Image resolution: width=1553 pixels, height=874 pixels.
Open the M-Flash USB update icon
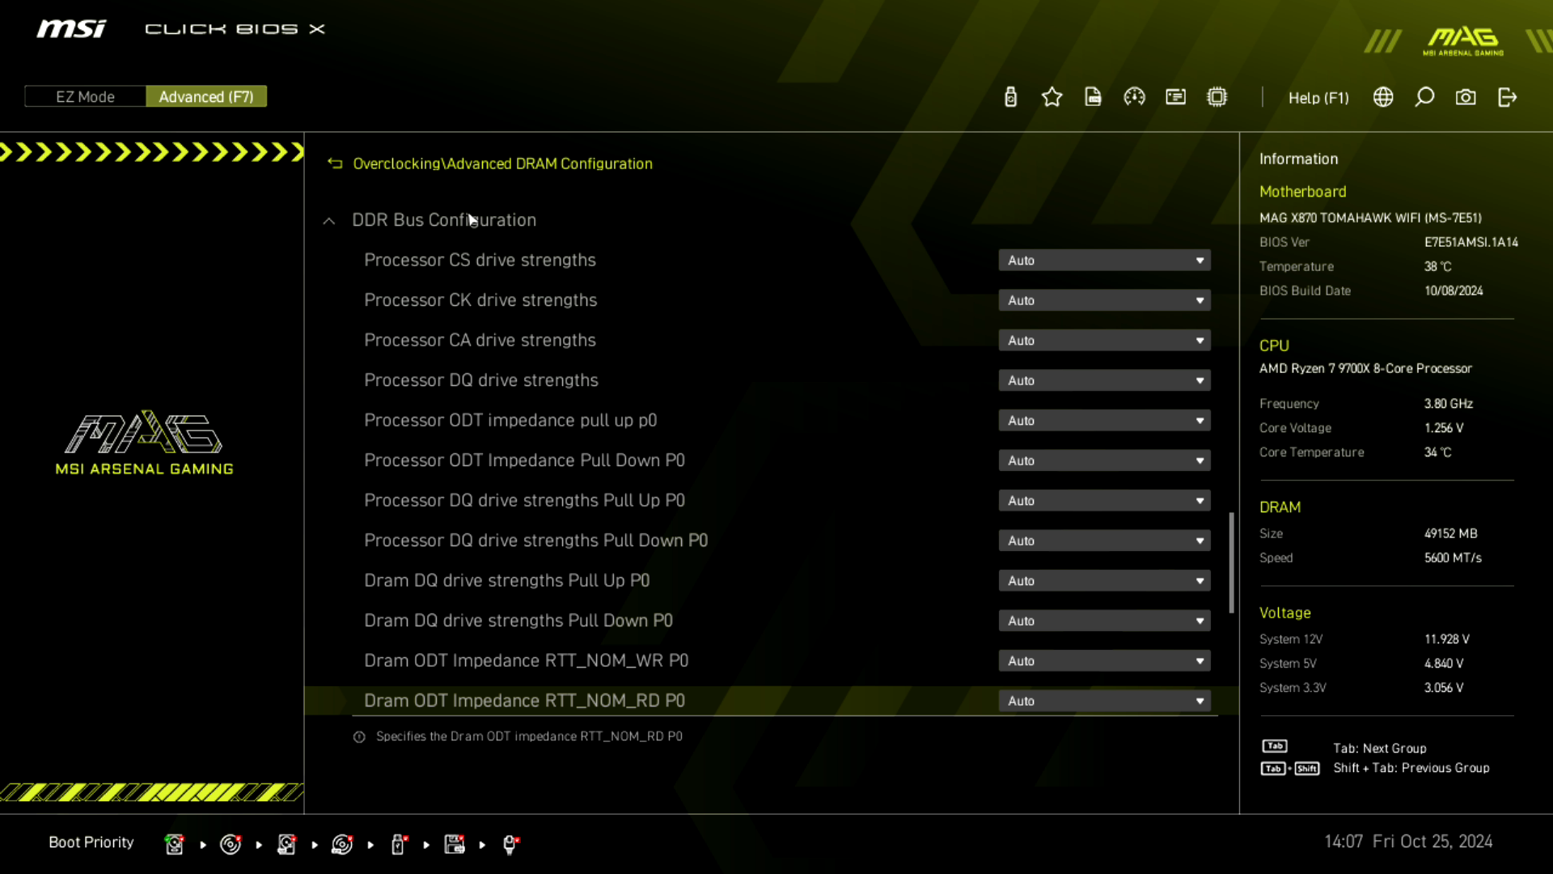[1010, 97]
